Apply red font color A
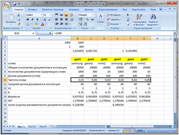Viewport: 179px width, 135px height. 42,24
